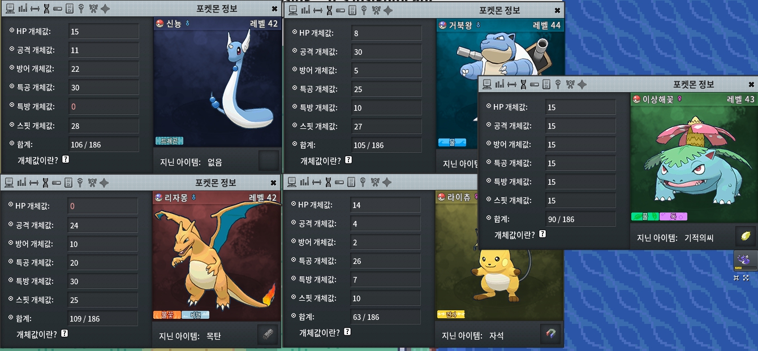Open the document list tab in 라이츄 window
Image resolution: width=758 pixels, height=351 pixels.
point(352,182)
